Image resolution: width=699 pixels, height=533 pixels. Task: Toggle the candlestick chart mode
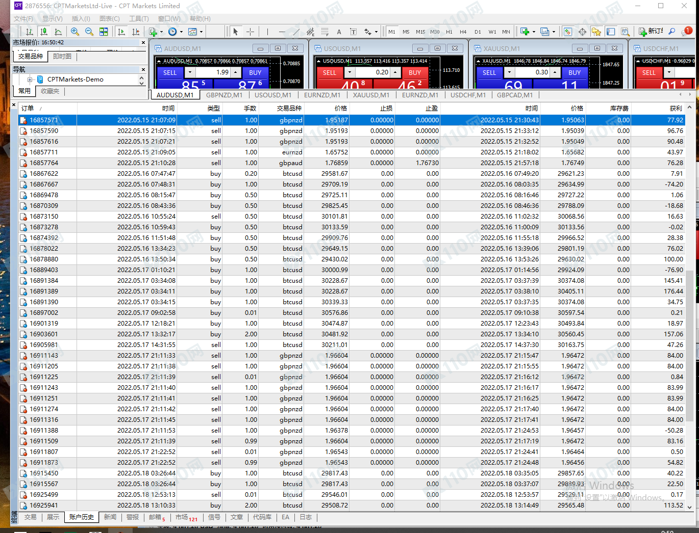(44, 32)
